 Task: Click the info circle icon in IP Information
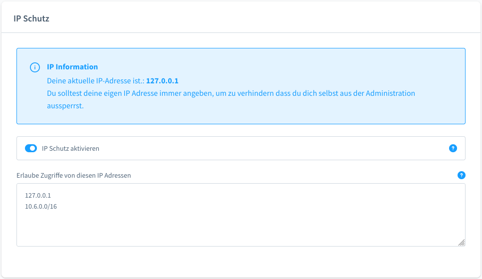coord(35,67)
